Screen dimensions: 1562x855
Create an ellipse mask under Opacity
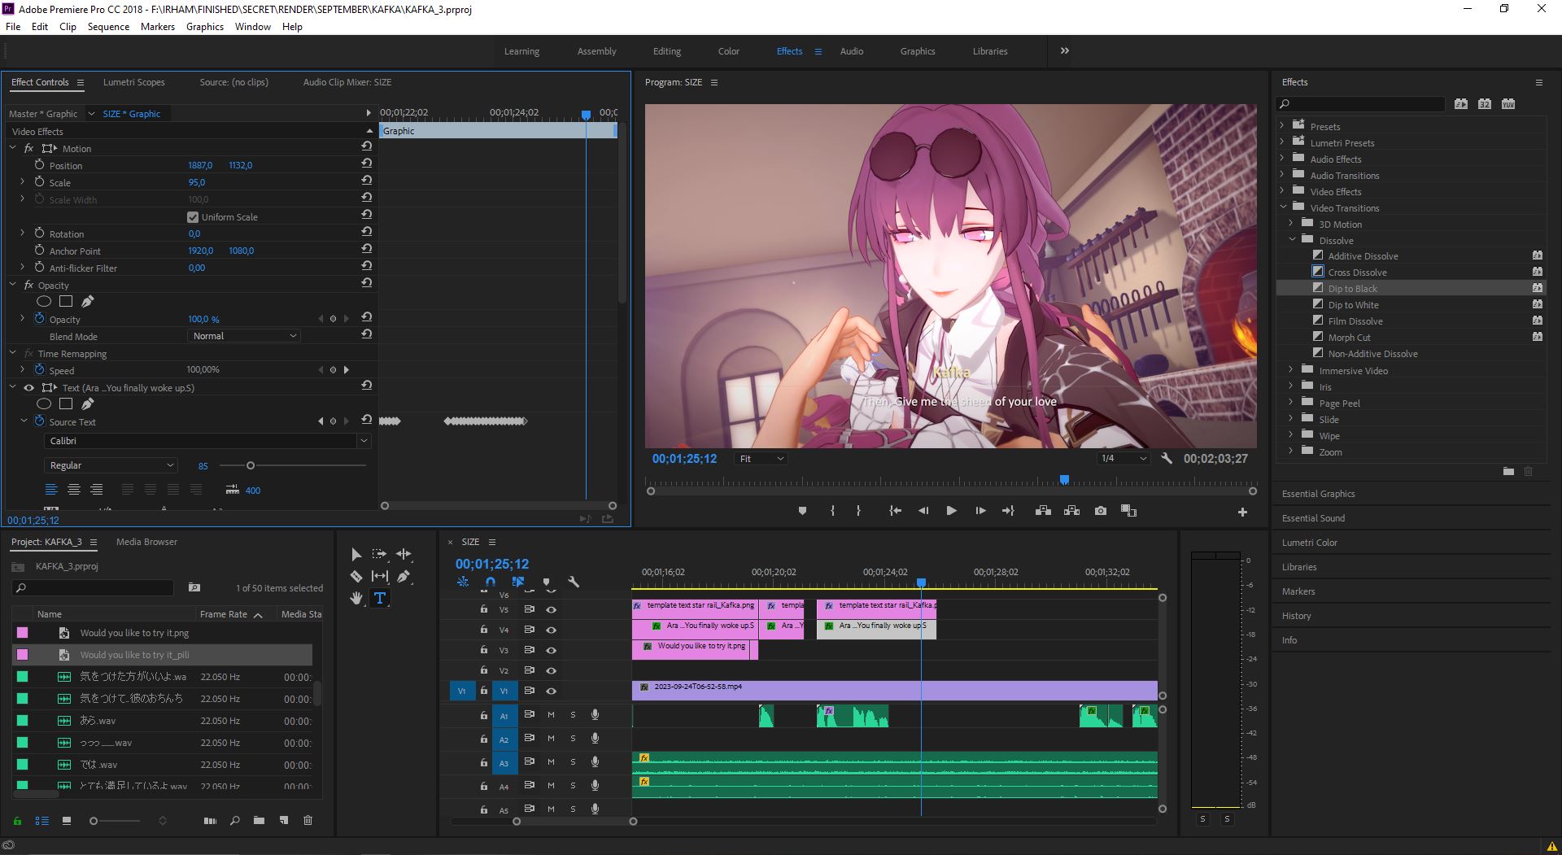[x=44, y=302]
